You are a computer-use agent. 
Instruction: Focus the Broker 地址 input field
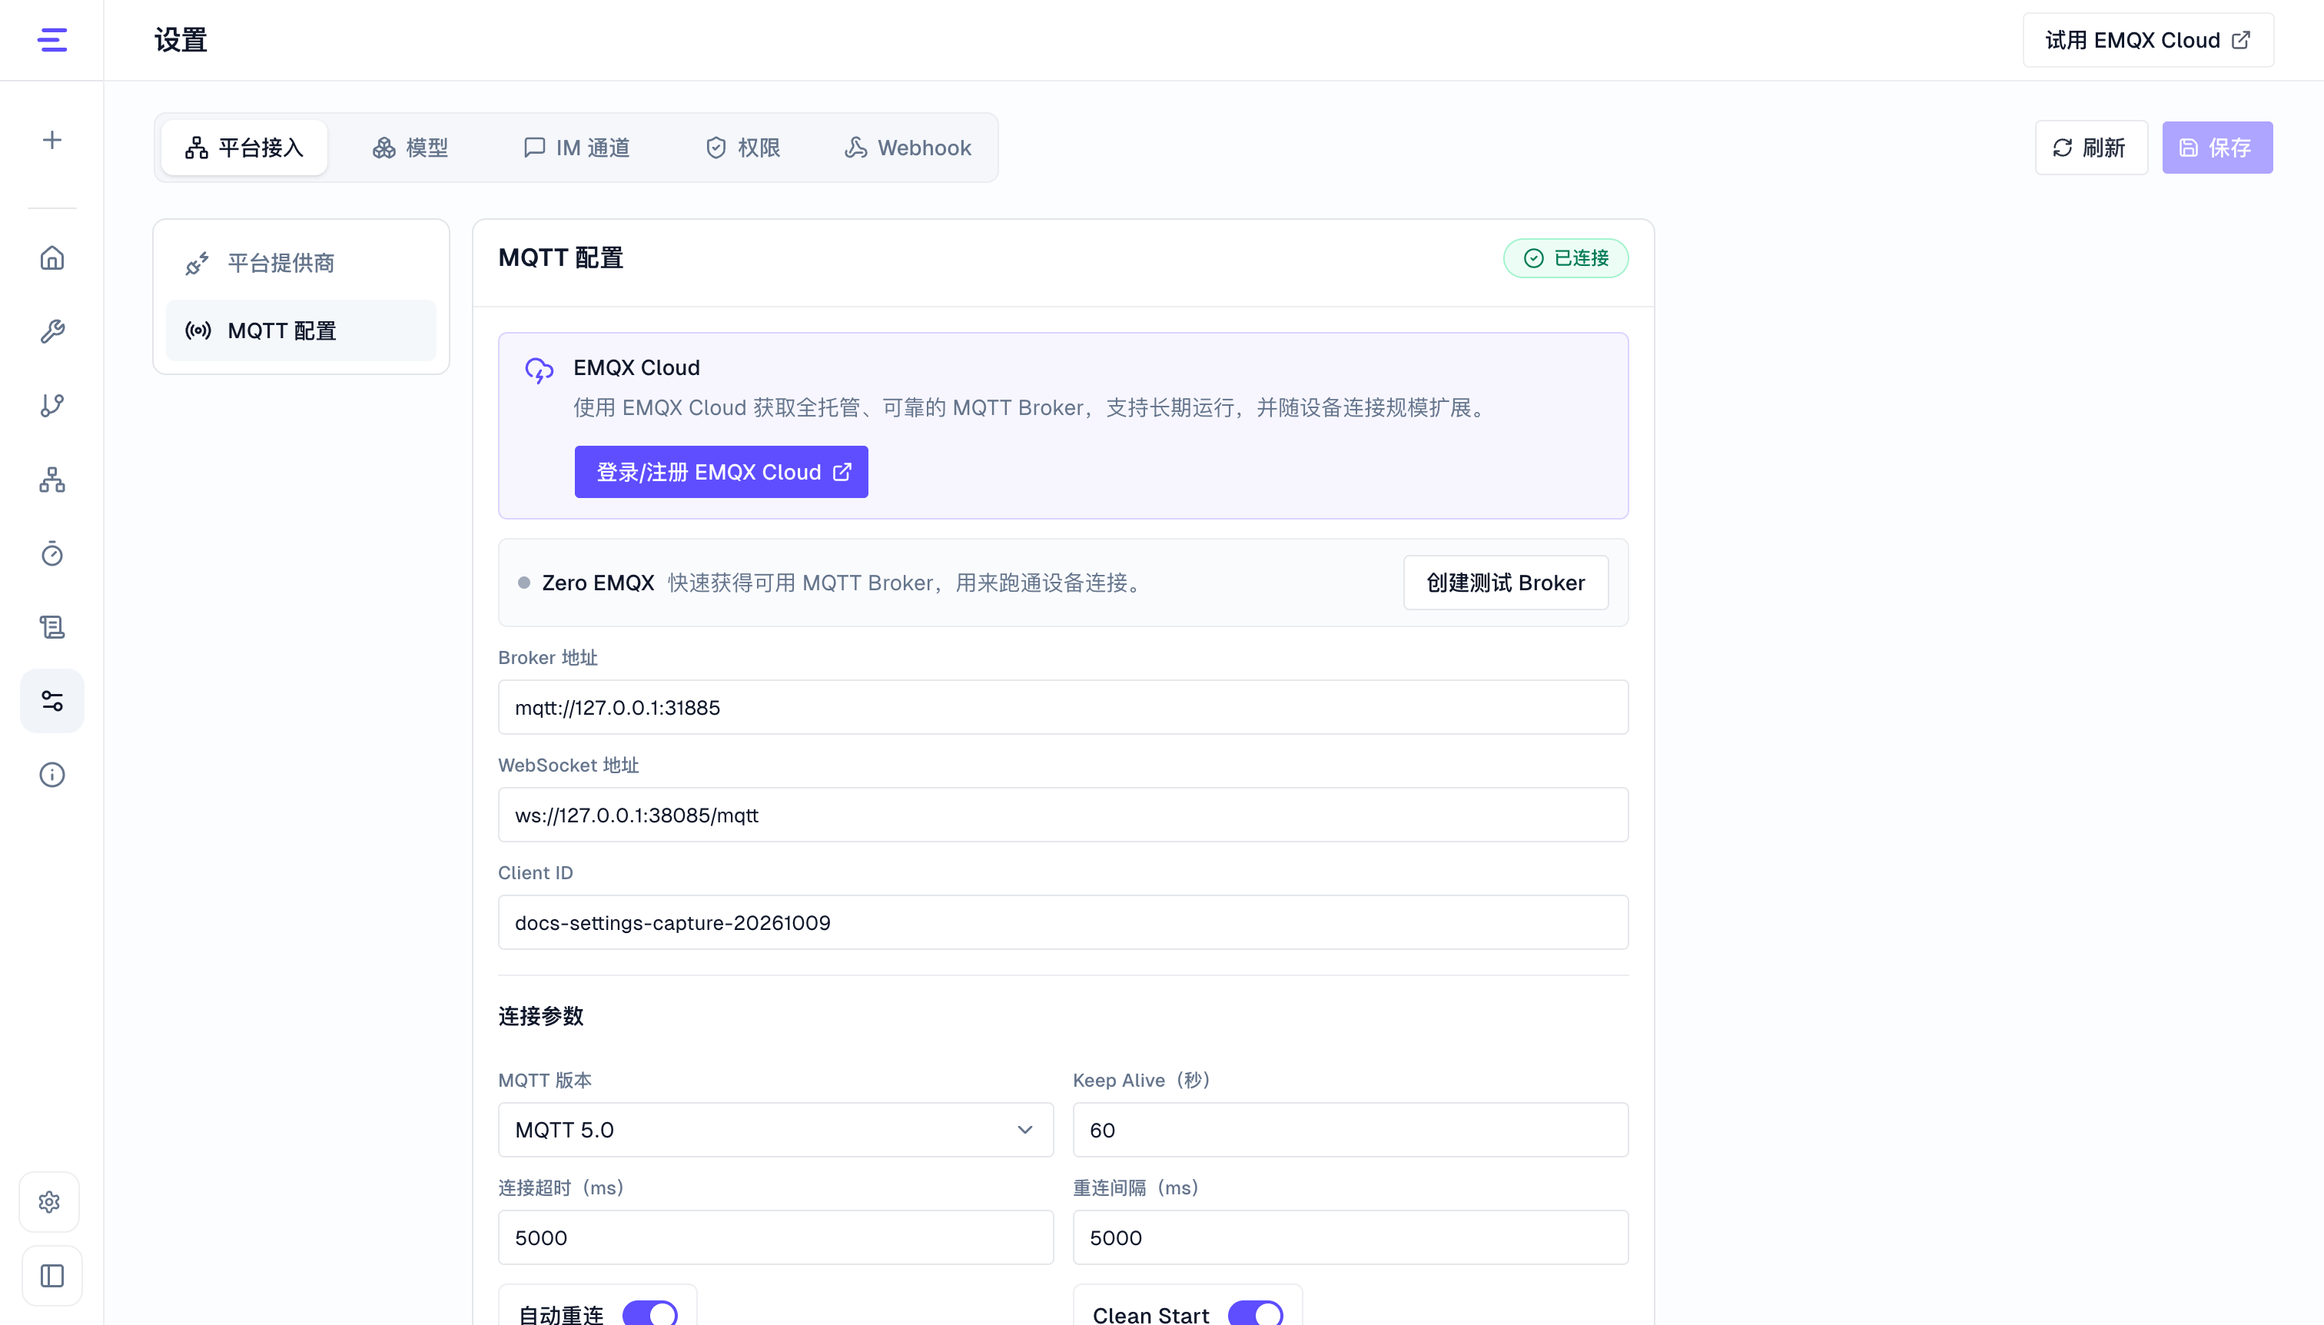1063,707
